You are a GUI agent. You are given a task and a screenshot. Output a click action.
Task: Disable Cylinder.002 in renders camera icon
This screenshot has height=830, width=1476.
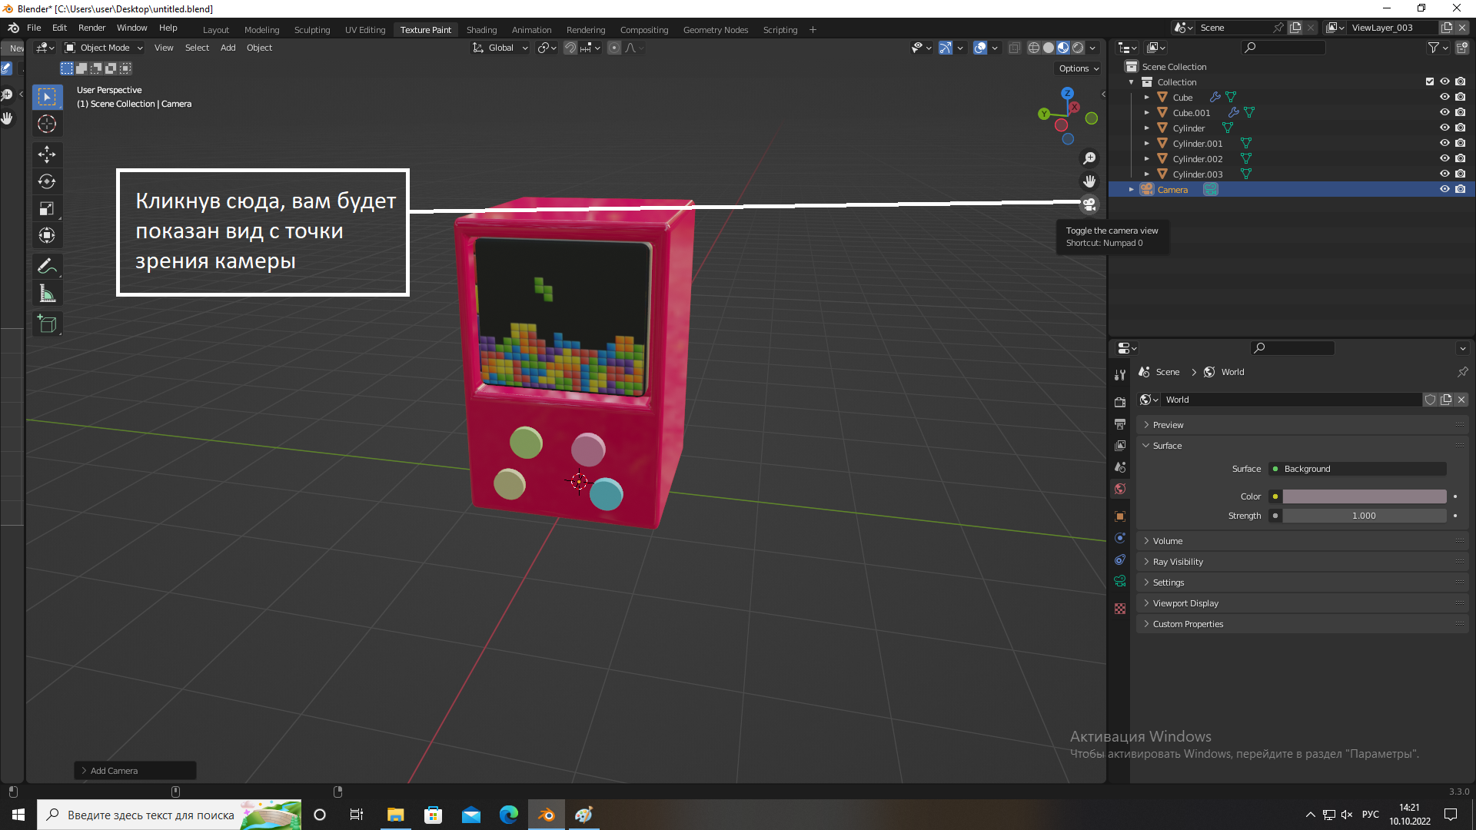(x=1461, y=158)
